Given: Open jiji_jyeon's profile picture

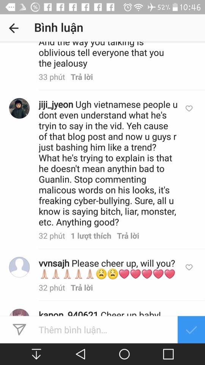Looking at the screenshot, I should point(19,108).
